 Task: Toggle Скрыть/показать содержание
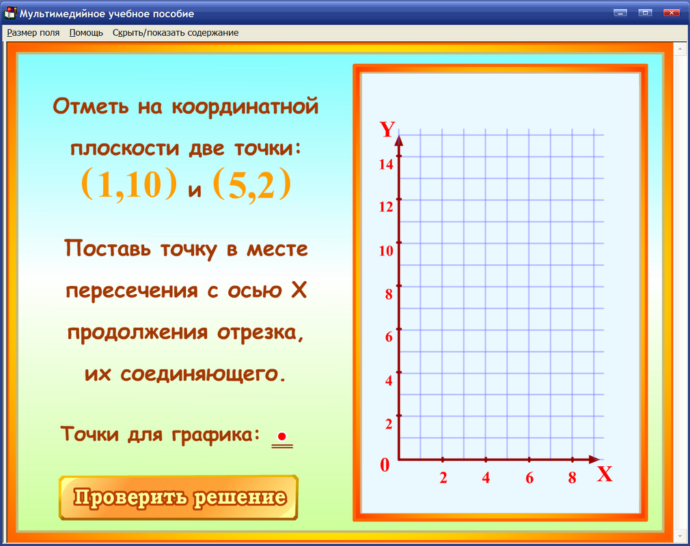tap(175, 32)
